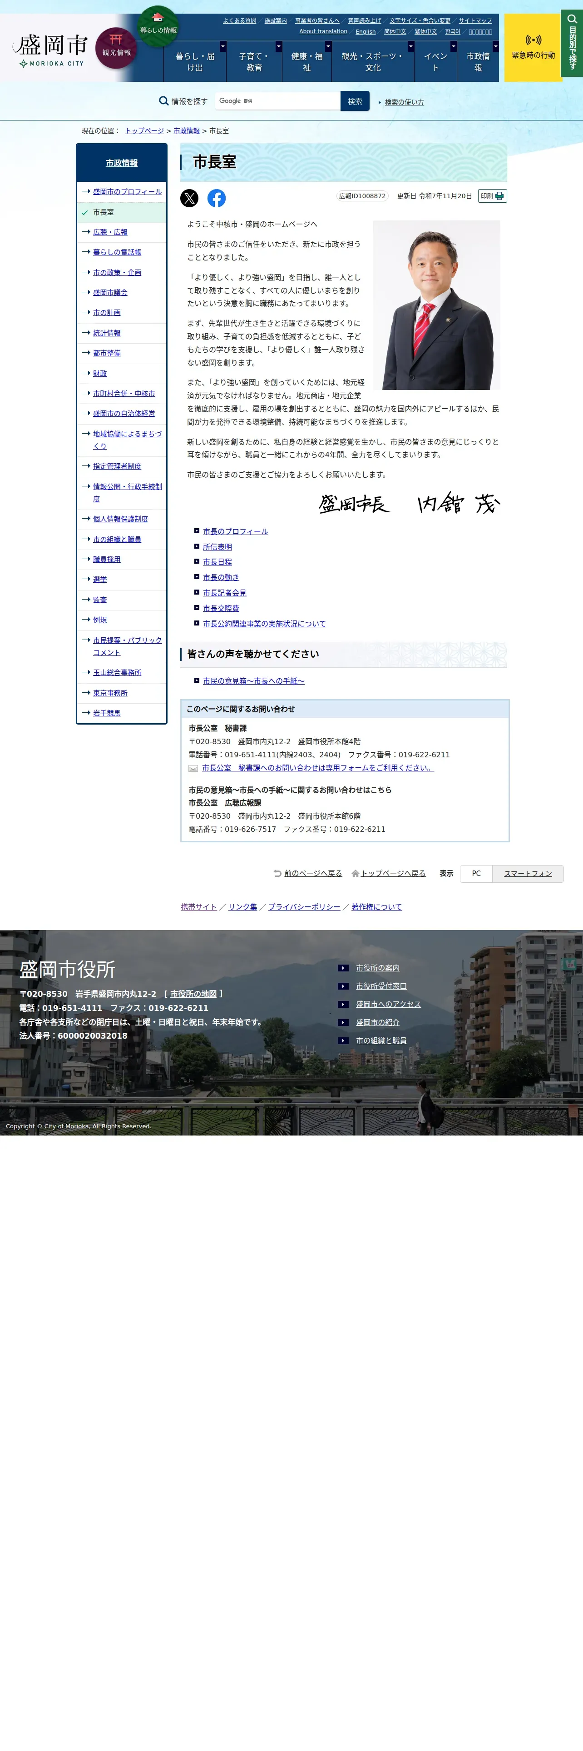Click トップページへ戻る home link
Image resolution: width=583 pixels, height=1751 pixels.
[x=393, y=874]
